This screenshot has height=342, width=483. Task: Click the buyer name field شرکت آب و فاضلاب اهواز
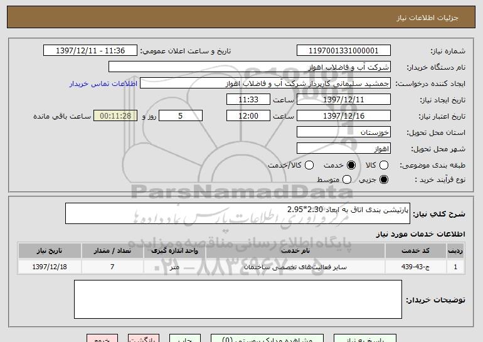(250, 67)
